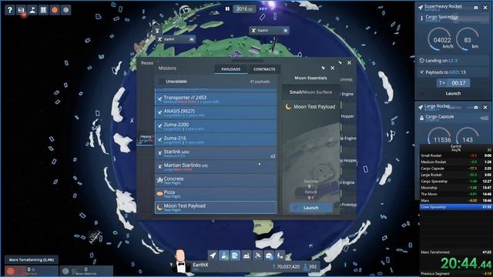Select the Zuma-2200 payload row

click(x=216, y=126)
